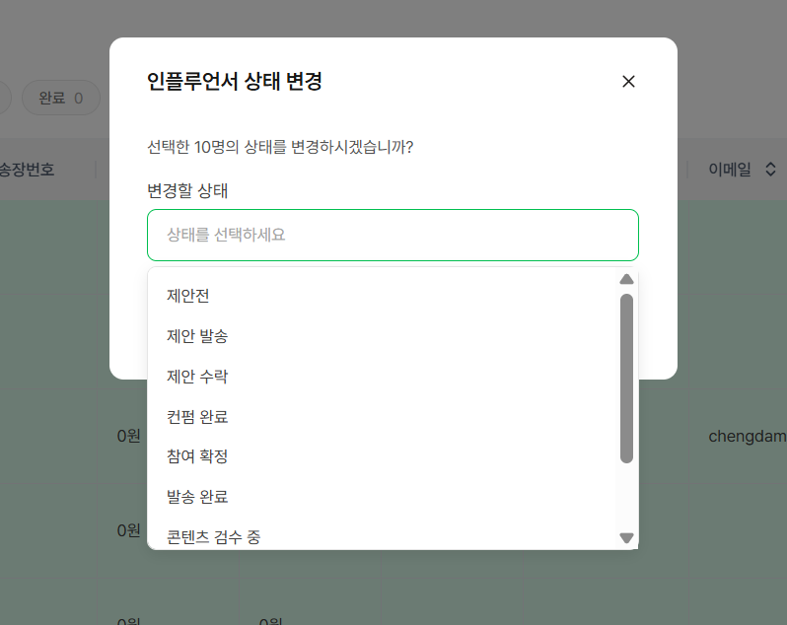The width and height of the screenshot is (787, 625).
Task: Click the chengdam email cell
Action: (x=748, y=437)
